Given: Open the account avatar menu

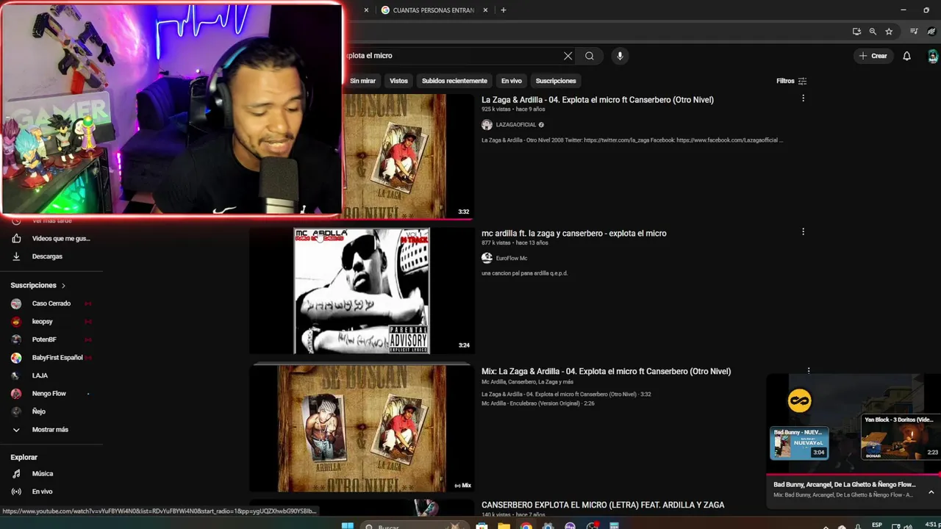Looking at the screenshot, I should 932,56.
